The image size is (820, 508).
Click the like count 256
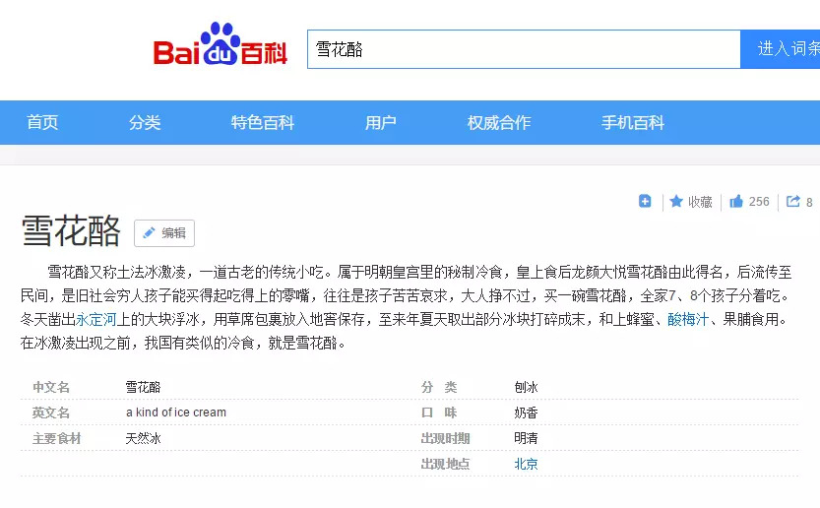click(759, 202)
